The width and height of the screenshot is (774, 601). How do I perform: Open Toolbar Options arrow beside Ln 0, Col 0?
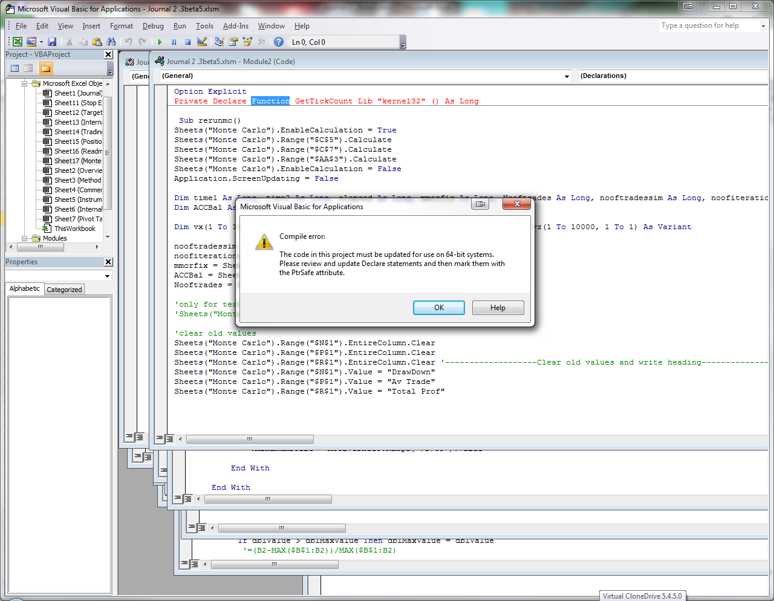(x=403, y=42)
